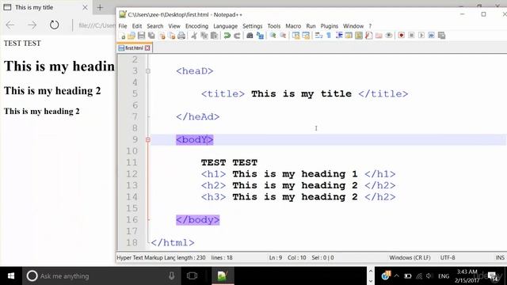Screen dimensions: 507x285
Task: Click the Zoom In toolbar icon
Action: [273, 36]
